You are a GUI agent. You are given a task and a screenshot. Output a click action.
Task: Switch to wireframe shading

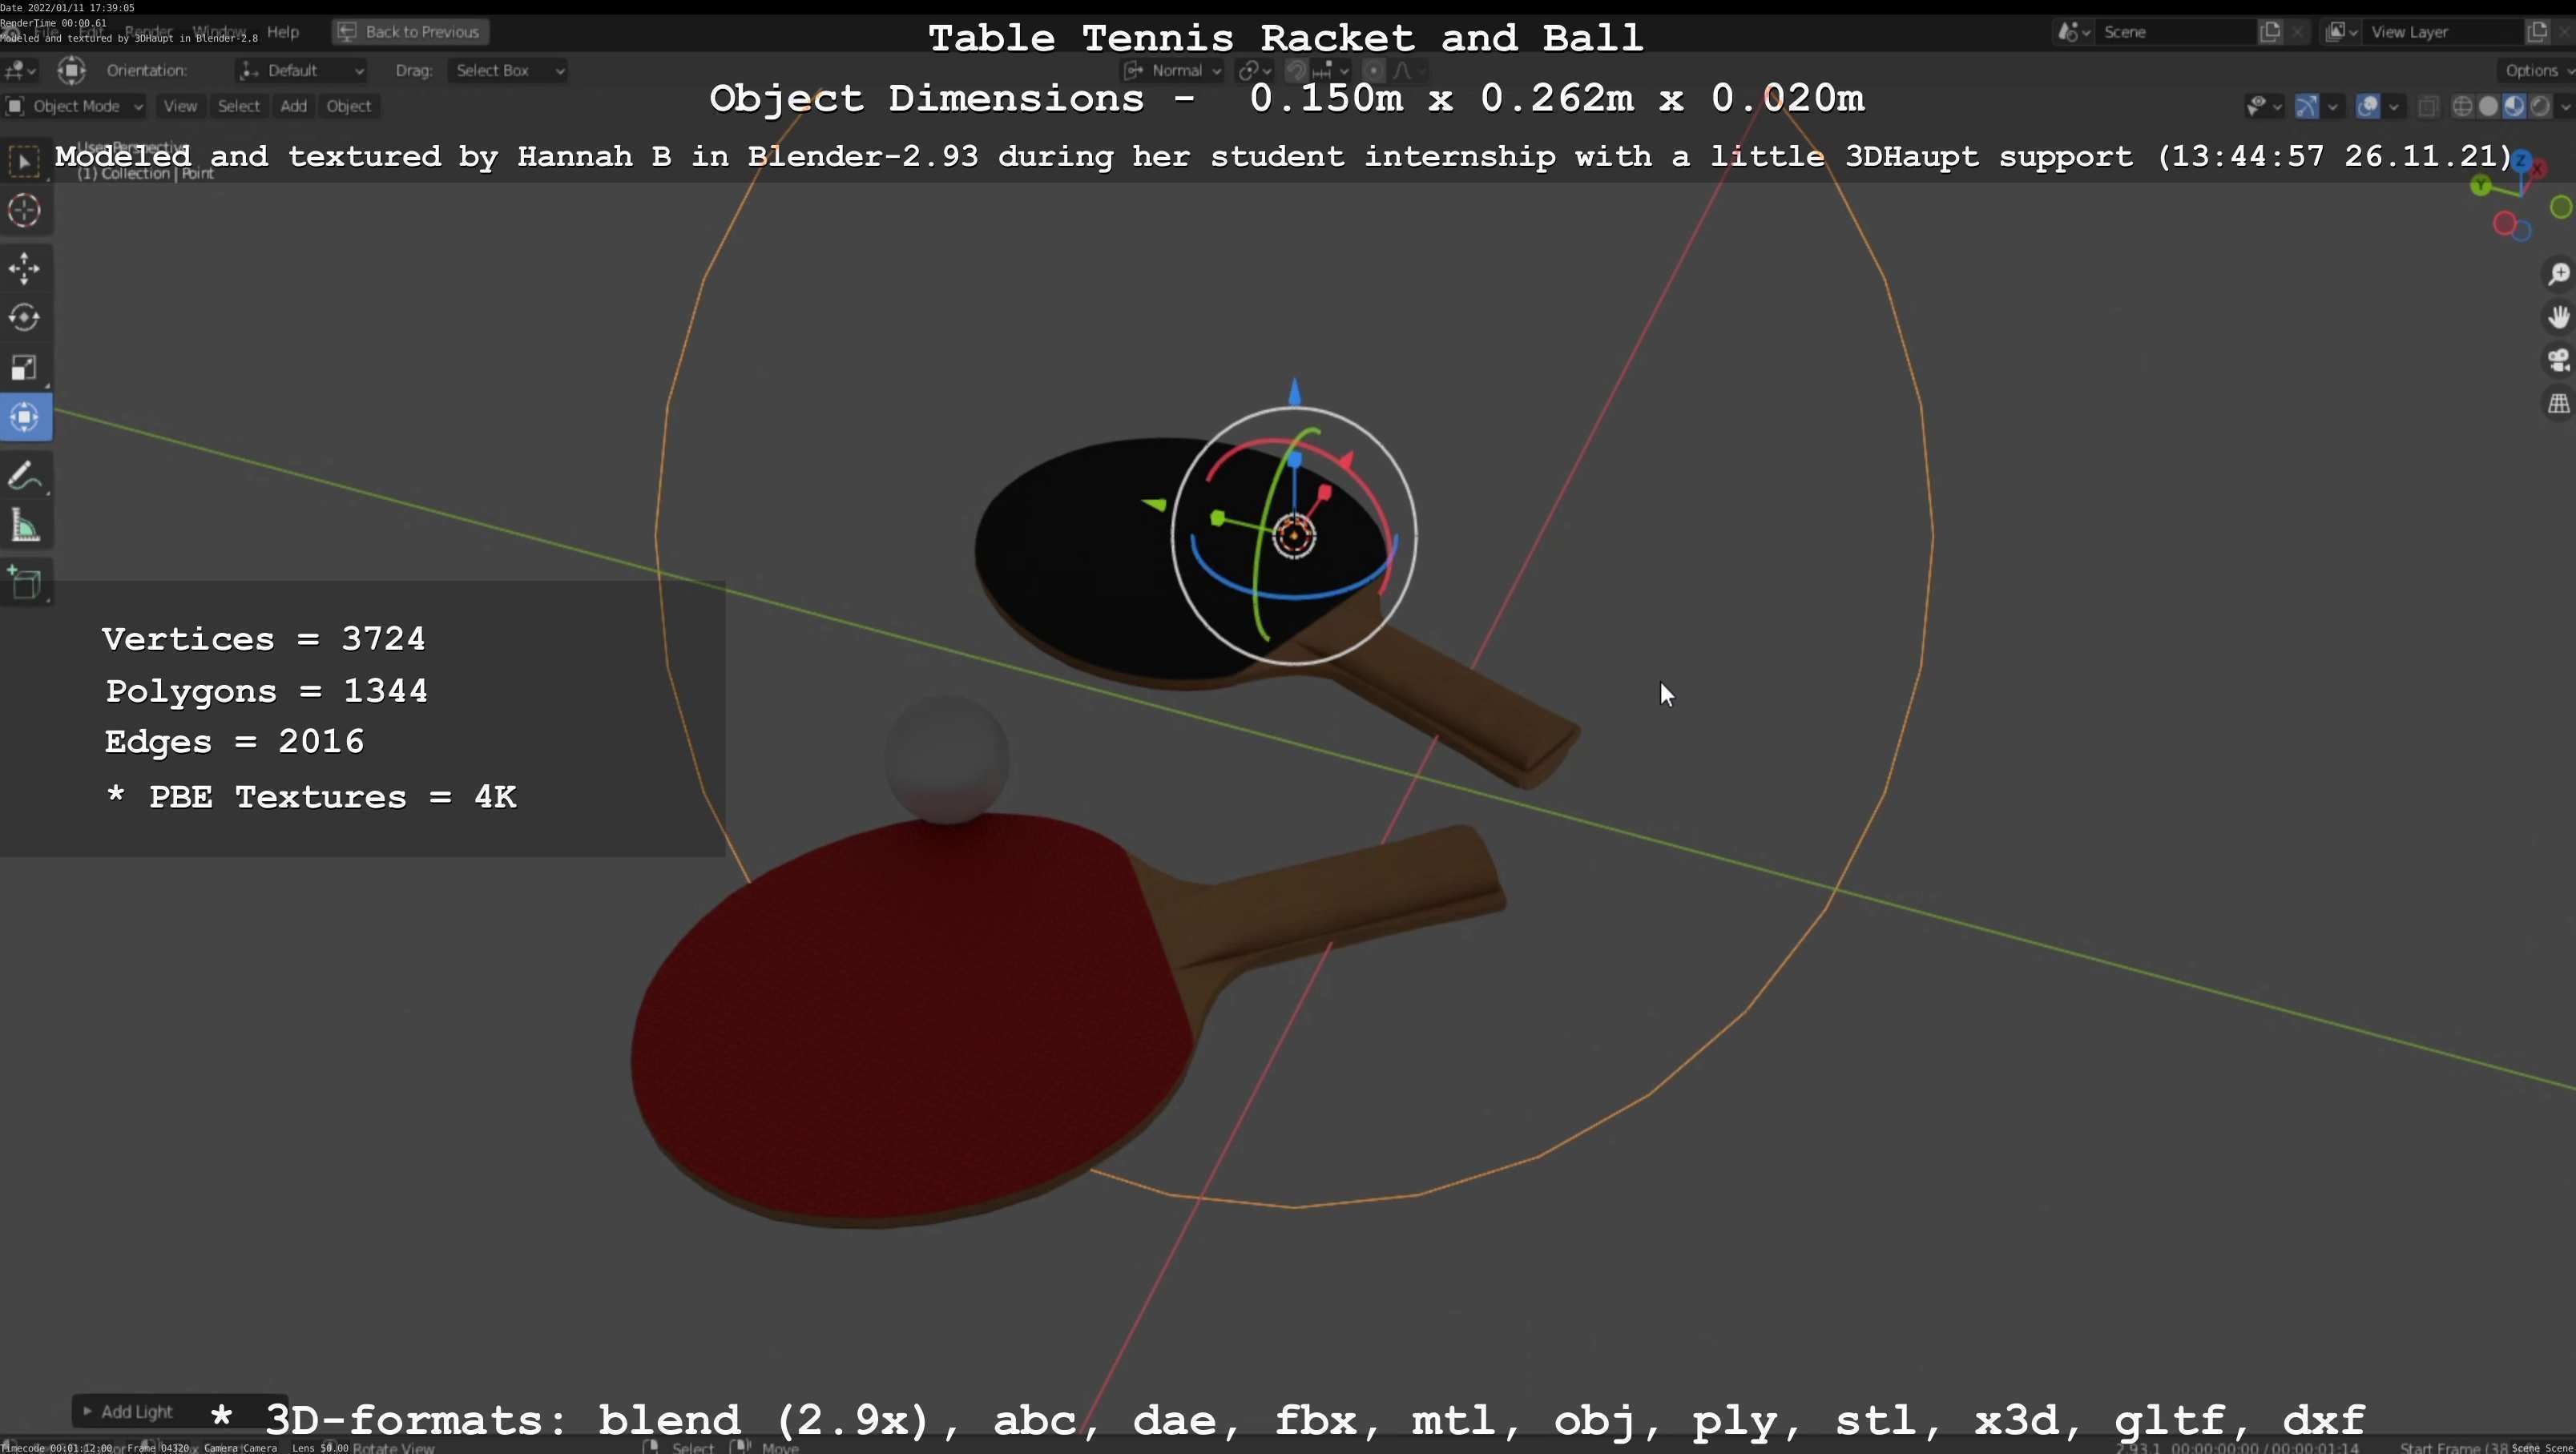[2463, 106]
